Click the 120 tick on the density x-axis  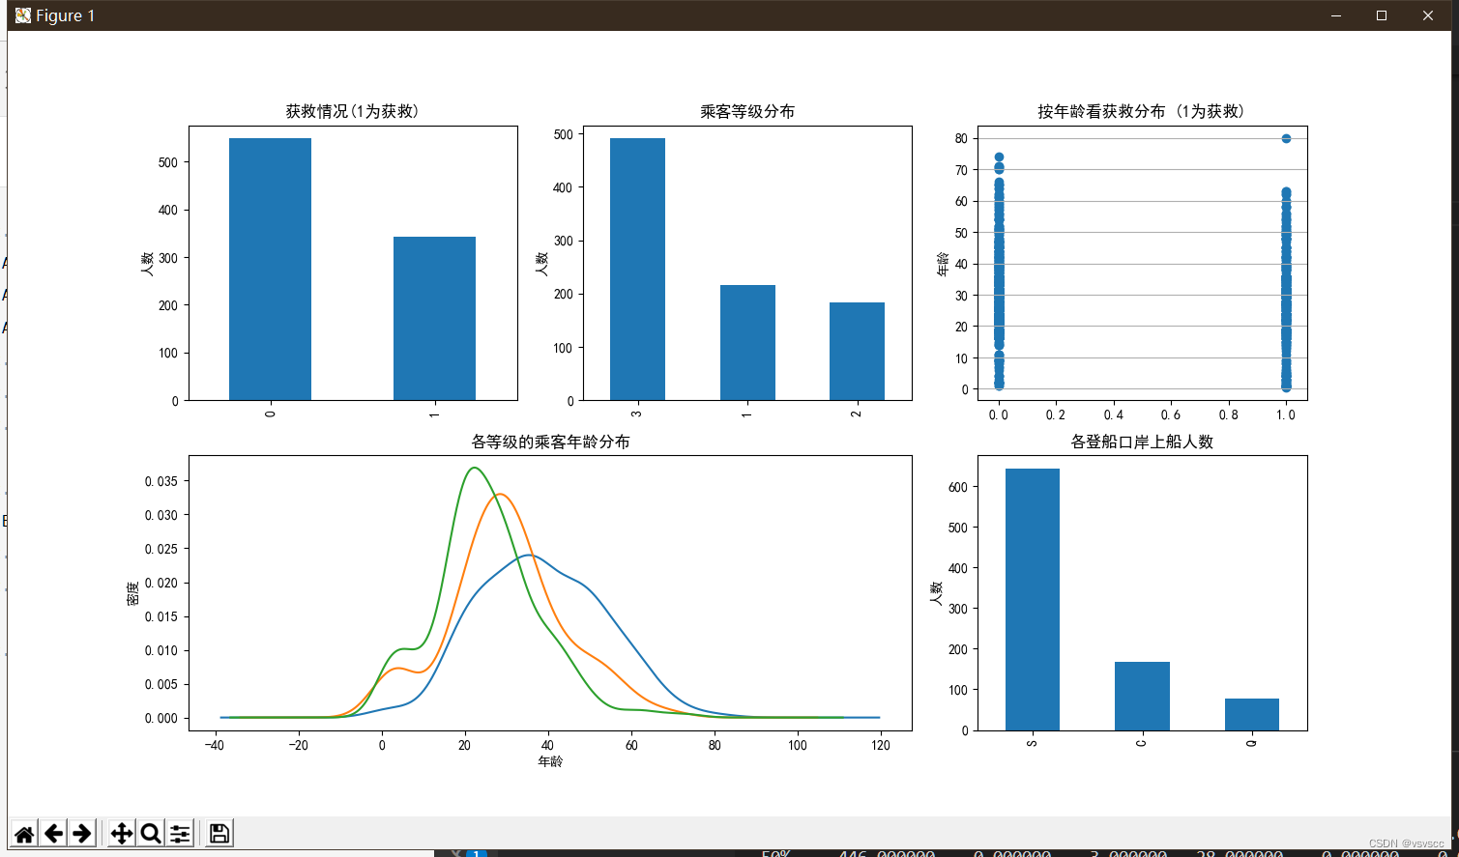point(881,745)
